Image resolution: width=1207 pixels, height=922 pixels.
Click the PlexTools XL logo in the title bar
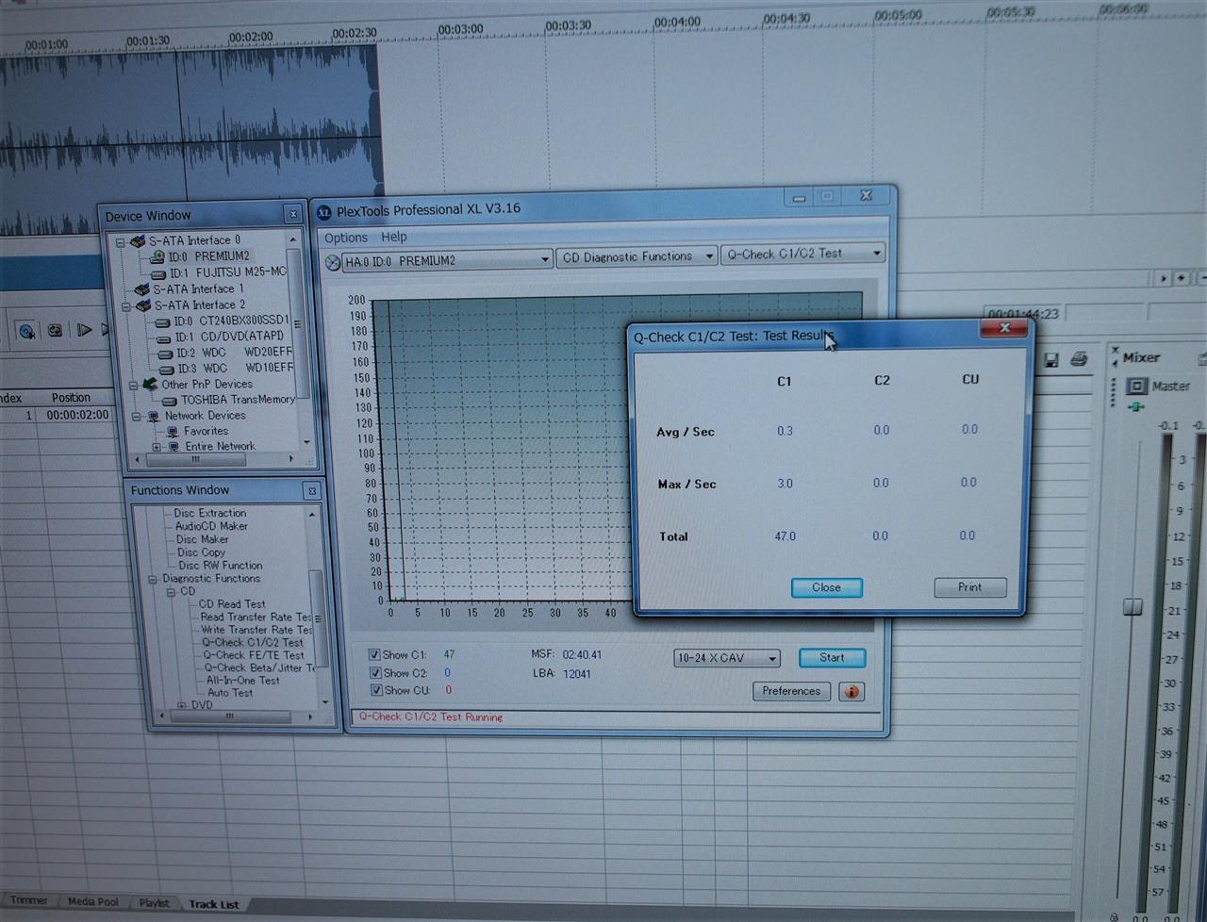[x=323, y=212]
